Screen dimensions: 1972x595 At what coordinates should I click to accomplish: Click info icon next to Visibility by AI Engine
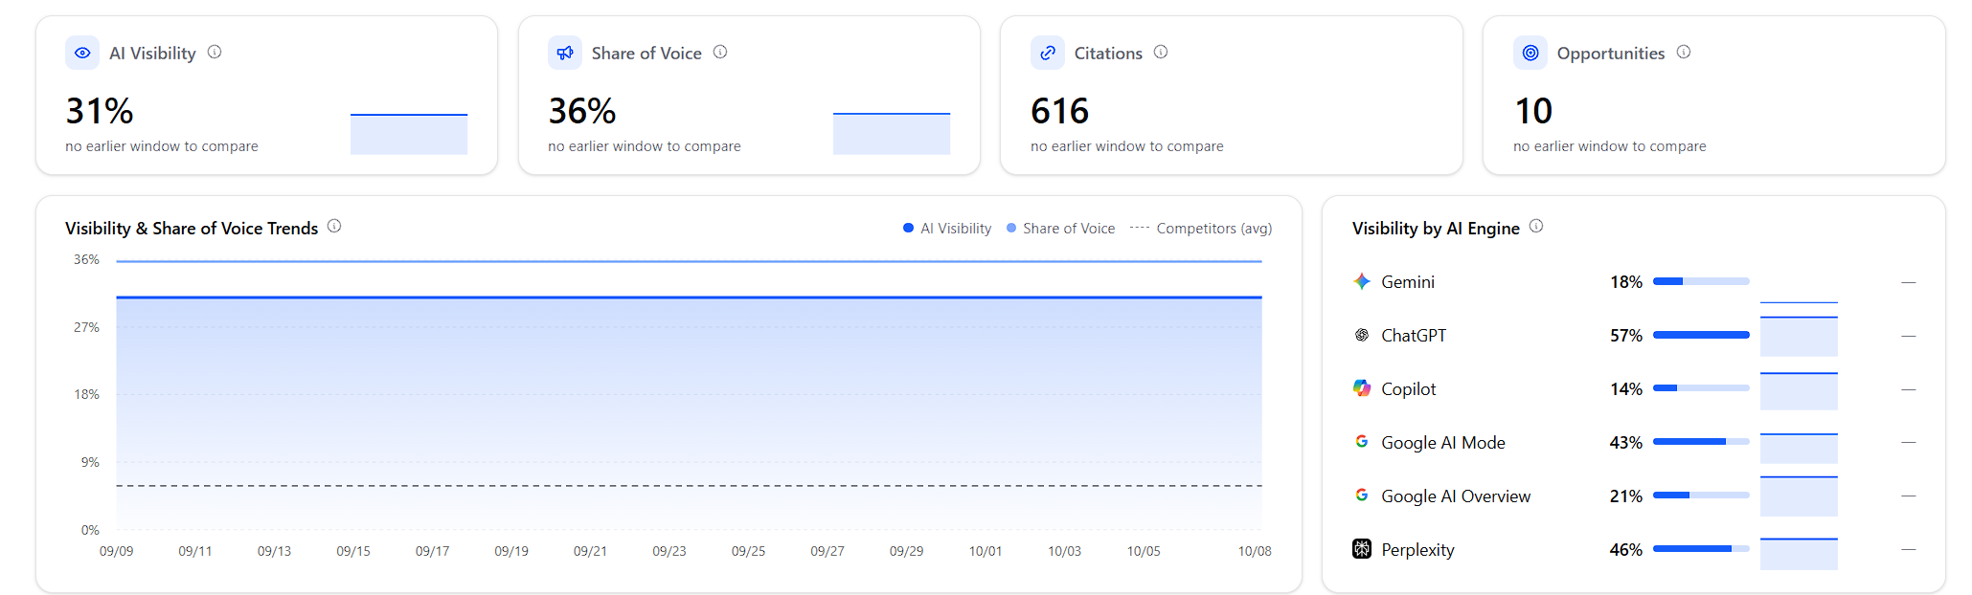click(1536, 226)
